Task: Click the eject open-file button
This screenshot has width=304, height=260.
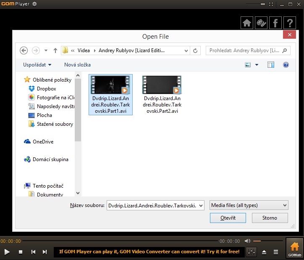Action: (264, 252)
